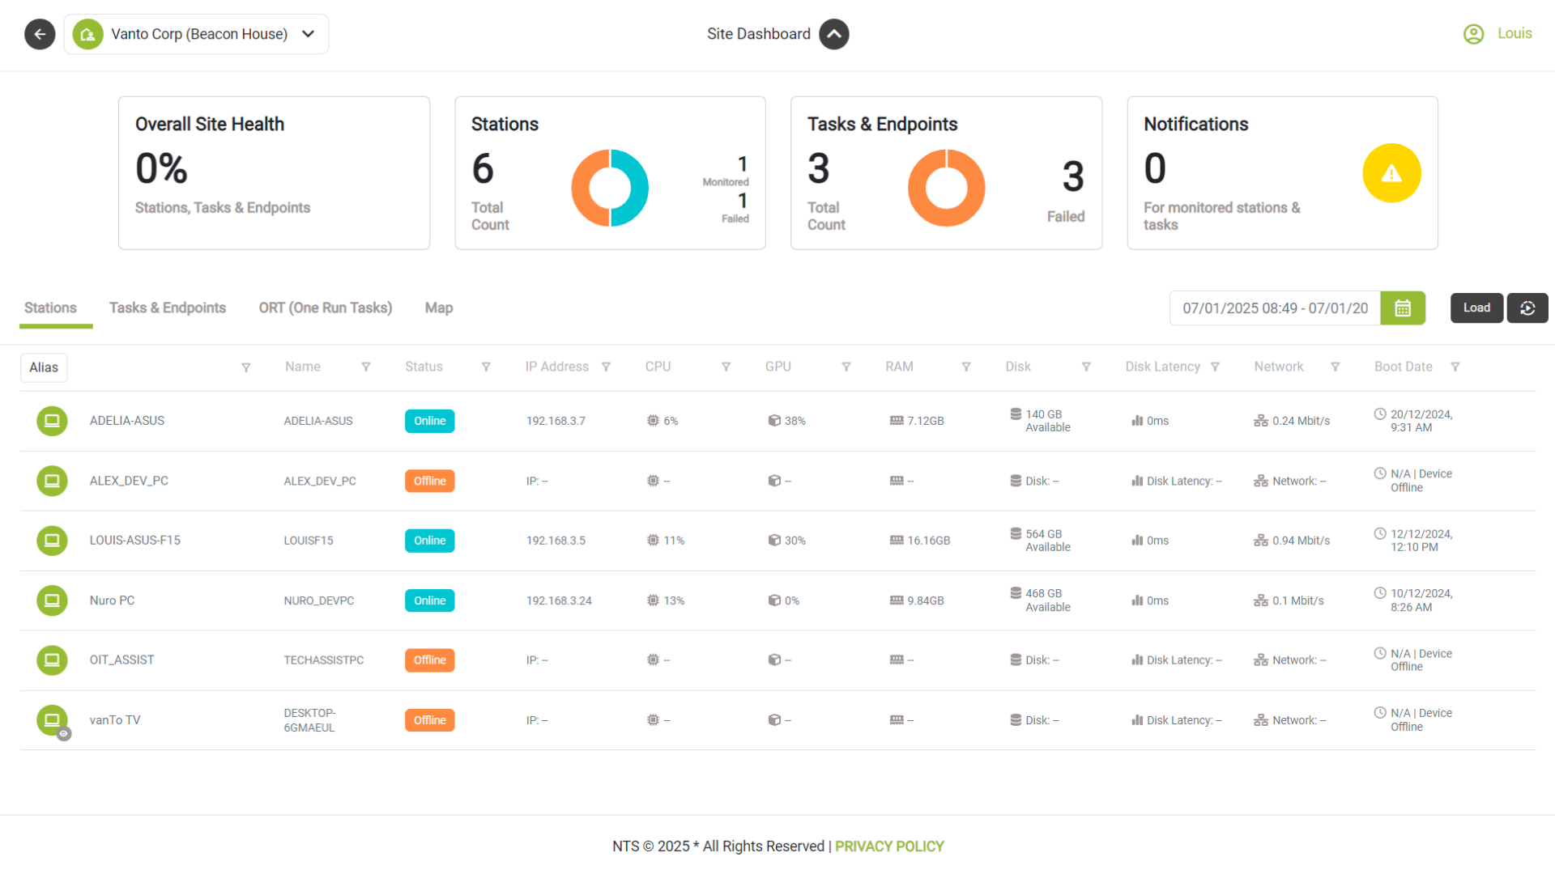Open the filter icon on the Status column
This screenshot has height=874, width=1555.
click(486, 367)
